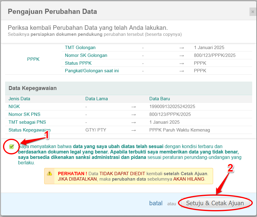Select the Data Kepegawaian section header
257x217 pixels.
coord(32,88)
